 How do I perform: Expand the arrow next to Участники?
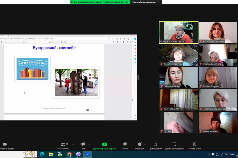tap(73, 144)
